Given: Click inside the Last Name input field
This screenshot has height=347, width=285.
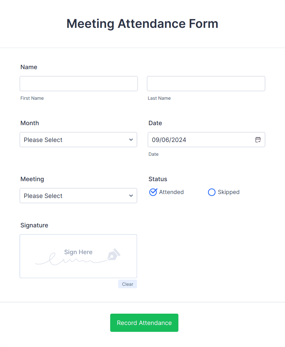Looking at the screenshot, I should 206,83.
